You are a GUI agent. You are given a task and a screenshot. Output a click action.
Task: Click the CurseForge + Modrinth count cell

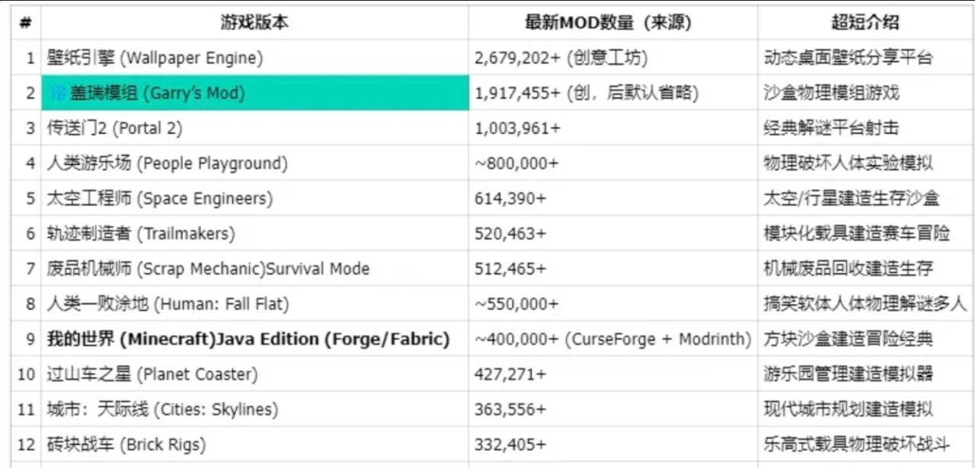tap(612, 339)
